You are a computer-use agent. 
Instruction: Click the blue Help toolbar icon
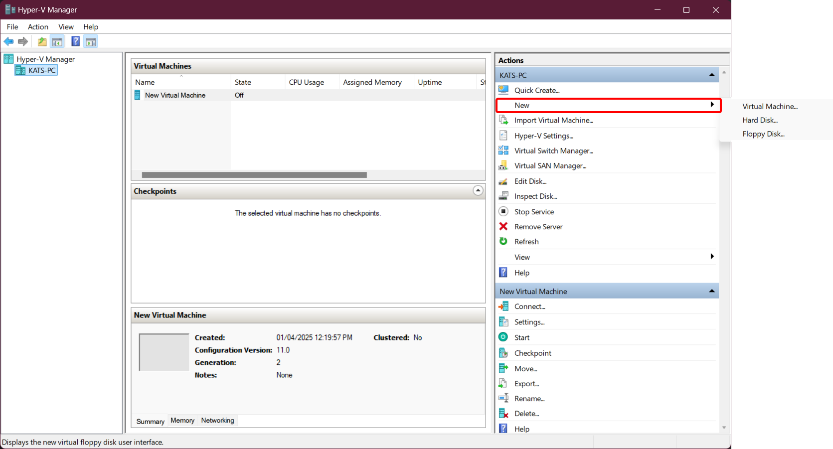coord(76,41)
